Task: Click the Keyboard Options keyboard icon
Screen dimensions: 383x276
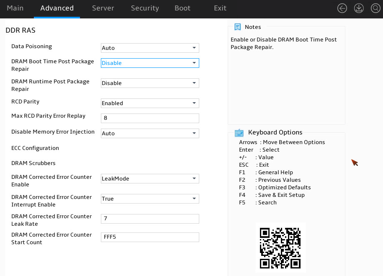Action: coord(239,133)
